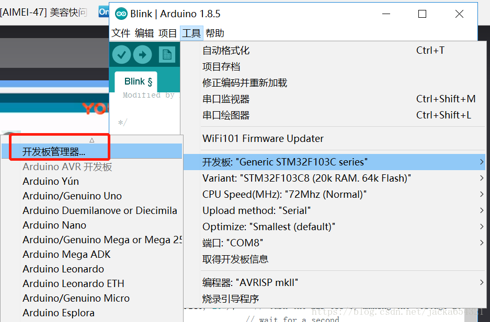
Task: Expand the Variant STM32F103C8 submenu
Action: pos(334,178)
